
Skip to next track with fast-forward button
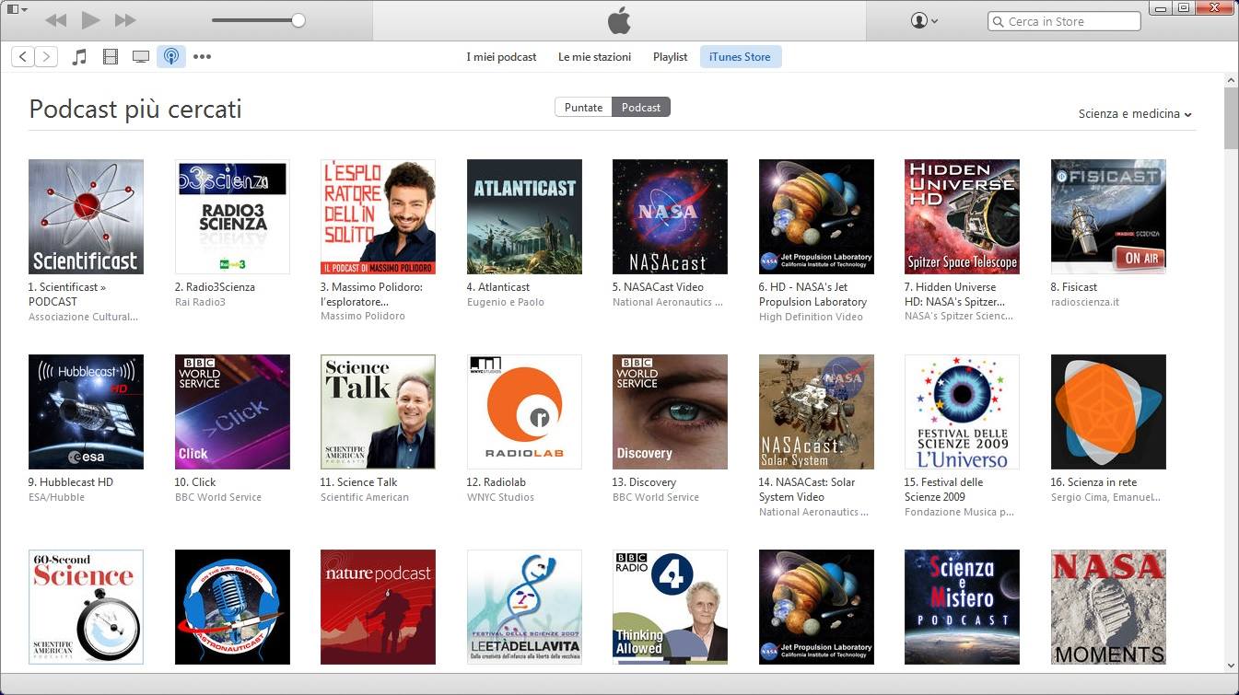pyautogui.click(x=125, y=20)
